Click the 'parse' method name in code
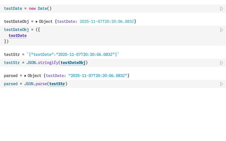Image resolution: width=226 pixels, height=141 pixels. pos(41,84)
